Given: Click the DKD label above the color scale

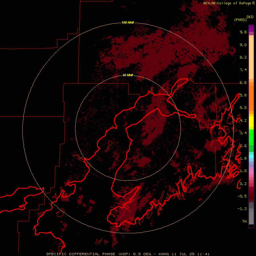Looking at the screenshot, I should (250, 17).
